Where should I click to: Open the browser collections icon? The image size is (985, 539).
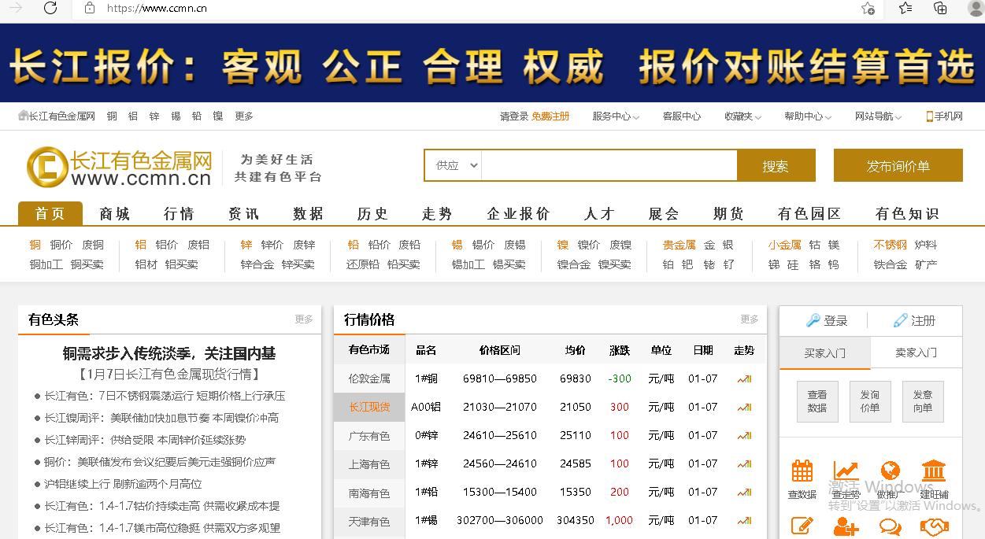pyautogui.click(x=940, y=8)
